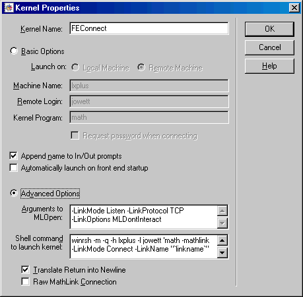
Task: Click the Kernel Properties title bar icon
Action: click(9, 8)
